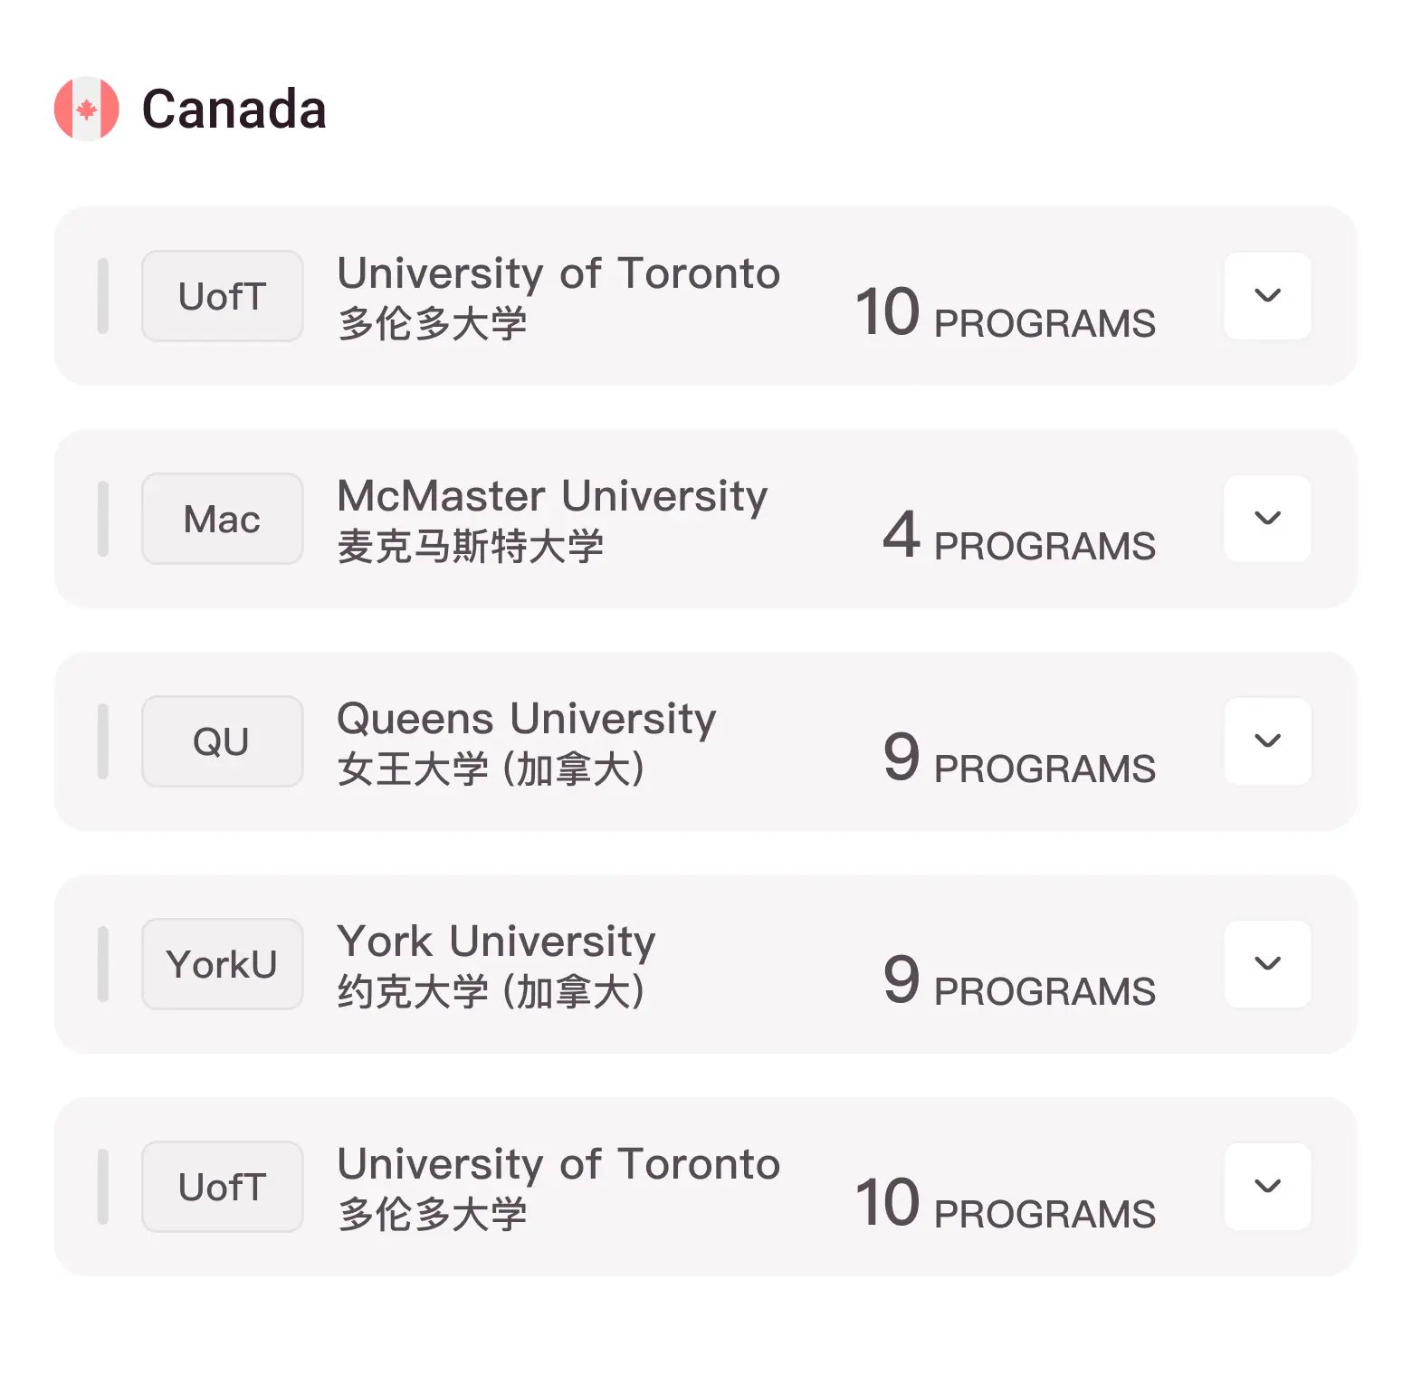Expand the McMaster University programs chevron
The image size is (1412, 1385).
click(1267, 519)
